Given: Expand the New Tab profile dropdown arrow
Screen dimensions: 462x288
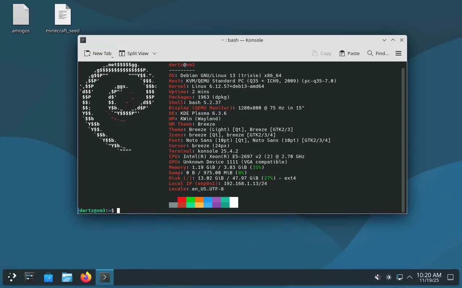Looking at the screenshot, I should (113, 57).
